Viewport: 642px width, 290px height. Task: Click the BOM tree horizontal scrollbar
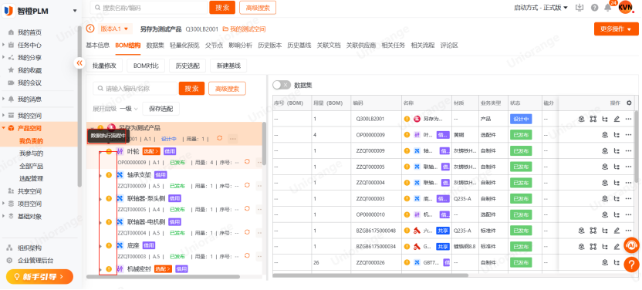point(163,277)
